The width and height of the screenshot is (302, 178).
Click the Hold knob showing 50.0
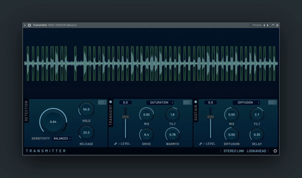(86, 109)
